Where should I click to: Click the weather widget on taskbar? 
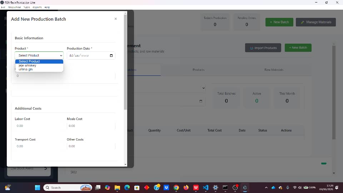[8, 188]
